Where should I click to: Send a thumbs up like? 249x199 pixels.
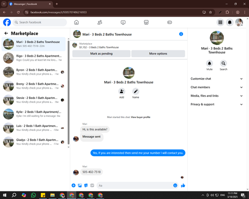pyautogui.click(x=183, y=186)
